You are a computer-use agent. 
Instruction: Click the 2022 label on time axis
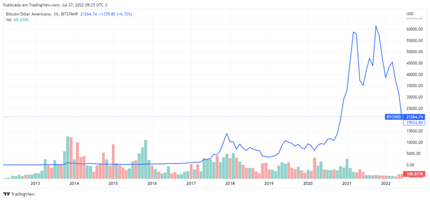pyautogui.click(x=385, y=184)
